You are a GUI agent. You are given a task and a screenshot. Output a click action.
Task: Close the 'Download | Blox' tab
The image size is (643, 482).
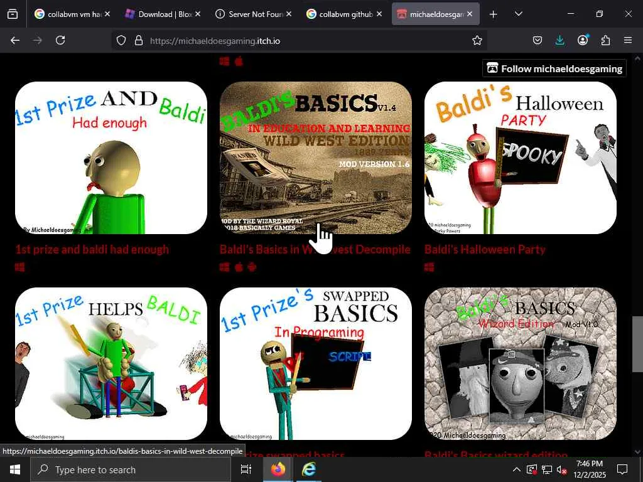point(198,14)
